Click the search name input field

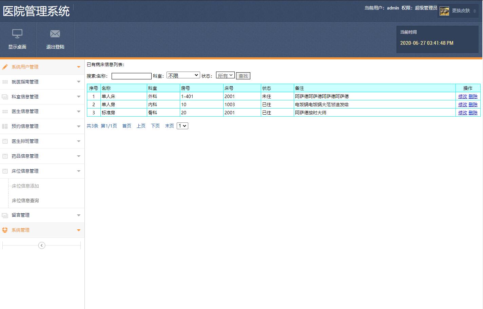pyautogui.click(x=131, y=76)
